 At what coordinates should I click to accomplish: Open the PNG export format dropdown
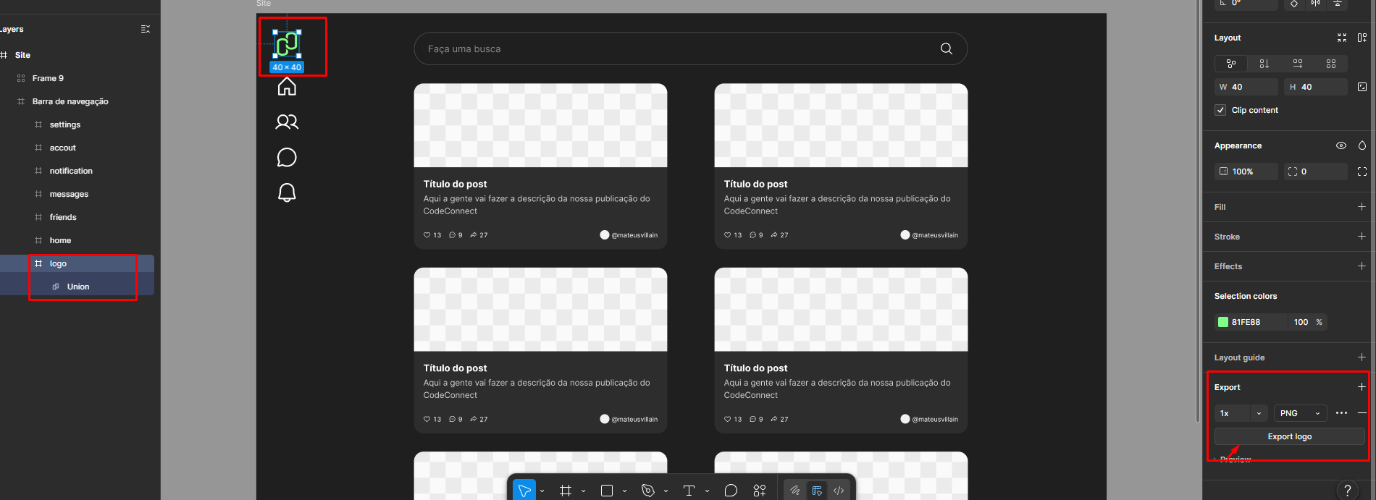tap(1301, 413)
